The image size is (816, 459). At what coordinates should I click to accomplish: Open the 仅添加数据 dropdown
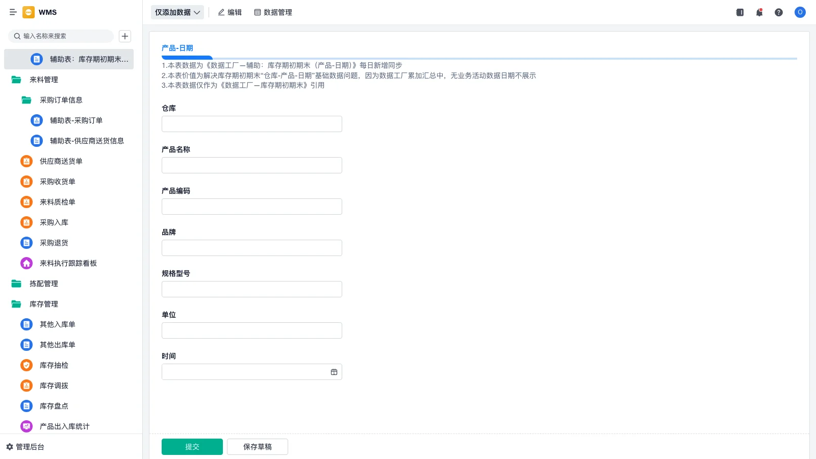pyautogui.click(x=177, y=12)
